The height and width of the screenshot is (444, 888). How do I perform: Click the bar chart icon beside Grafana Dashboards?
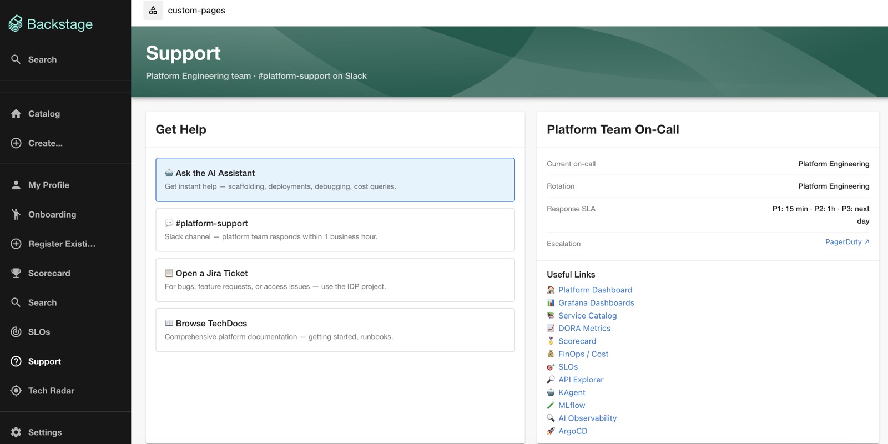pos(551,302)
